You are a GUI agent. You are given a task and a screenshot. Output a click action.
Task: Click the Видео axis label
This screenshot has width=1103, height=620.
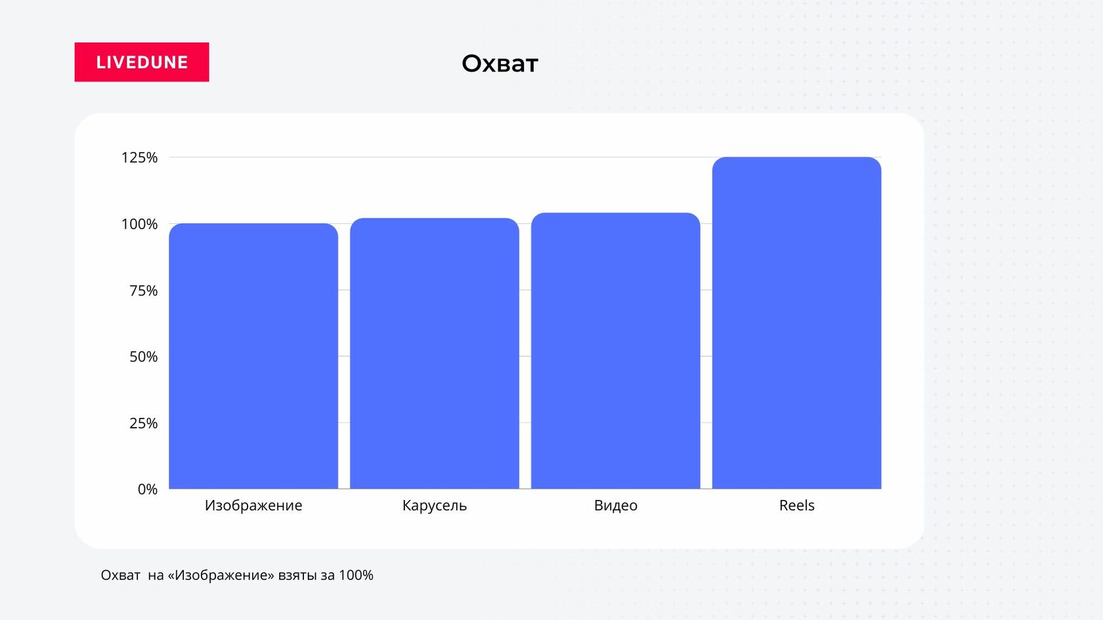[x=616, y=506]
